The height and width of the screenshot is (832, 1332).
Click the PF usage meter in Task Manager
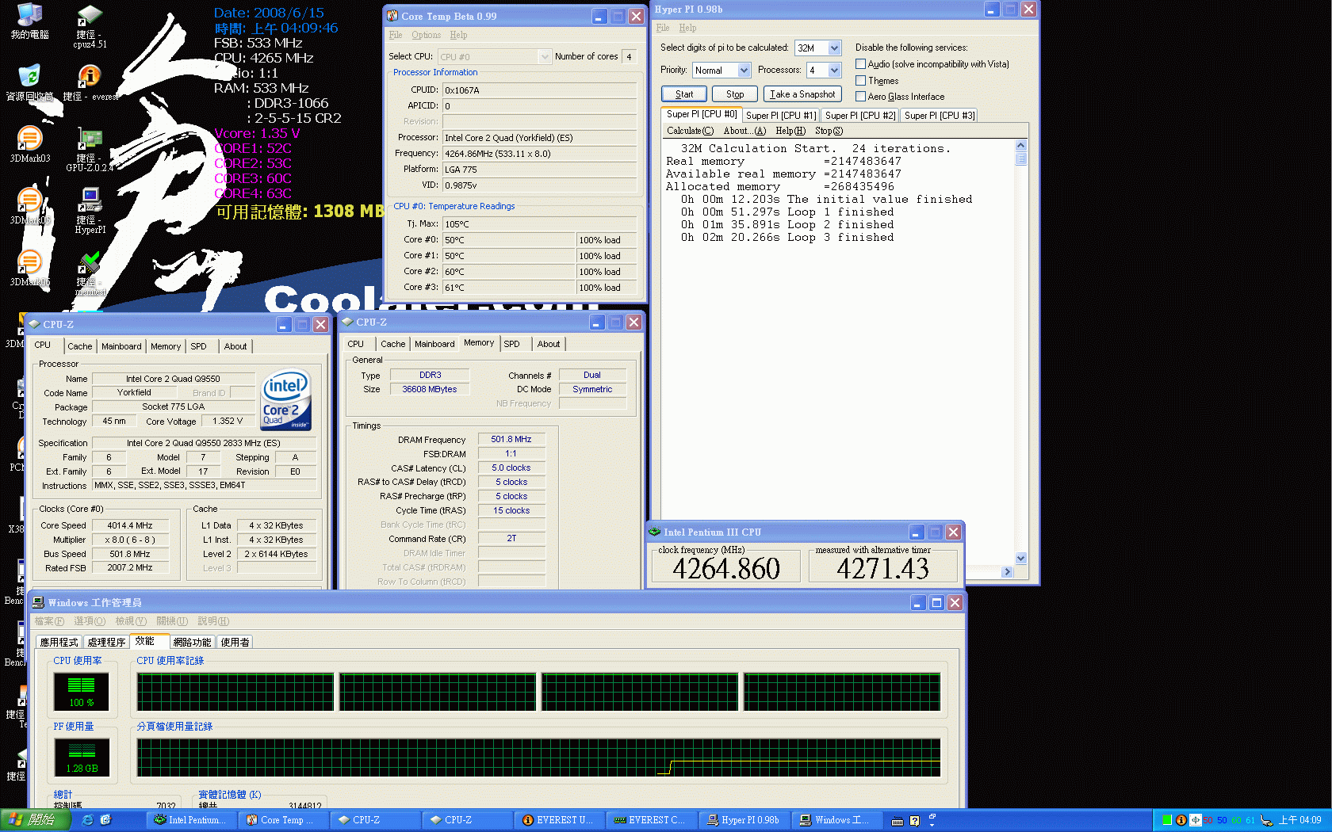coord(82,757)
